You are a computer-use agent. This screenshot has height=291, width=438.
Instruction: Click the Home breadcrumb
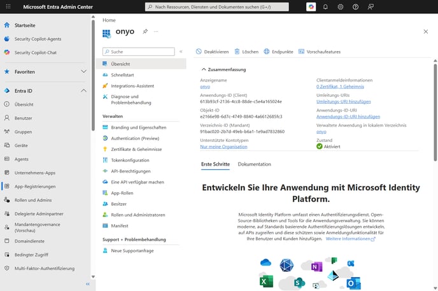109,20
